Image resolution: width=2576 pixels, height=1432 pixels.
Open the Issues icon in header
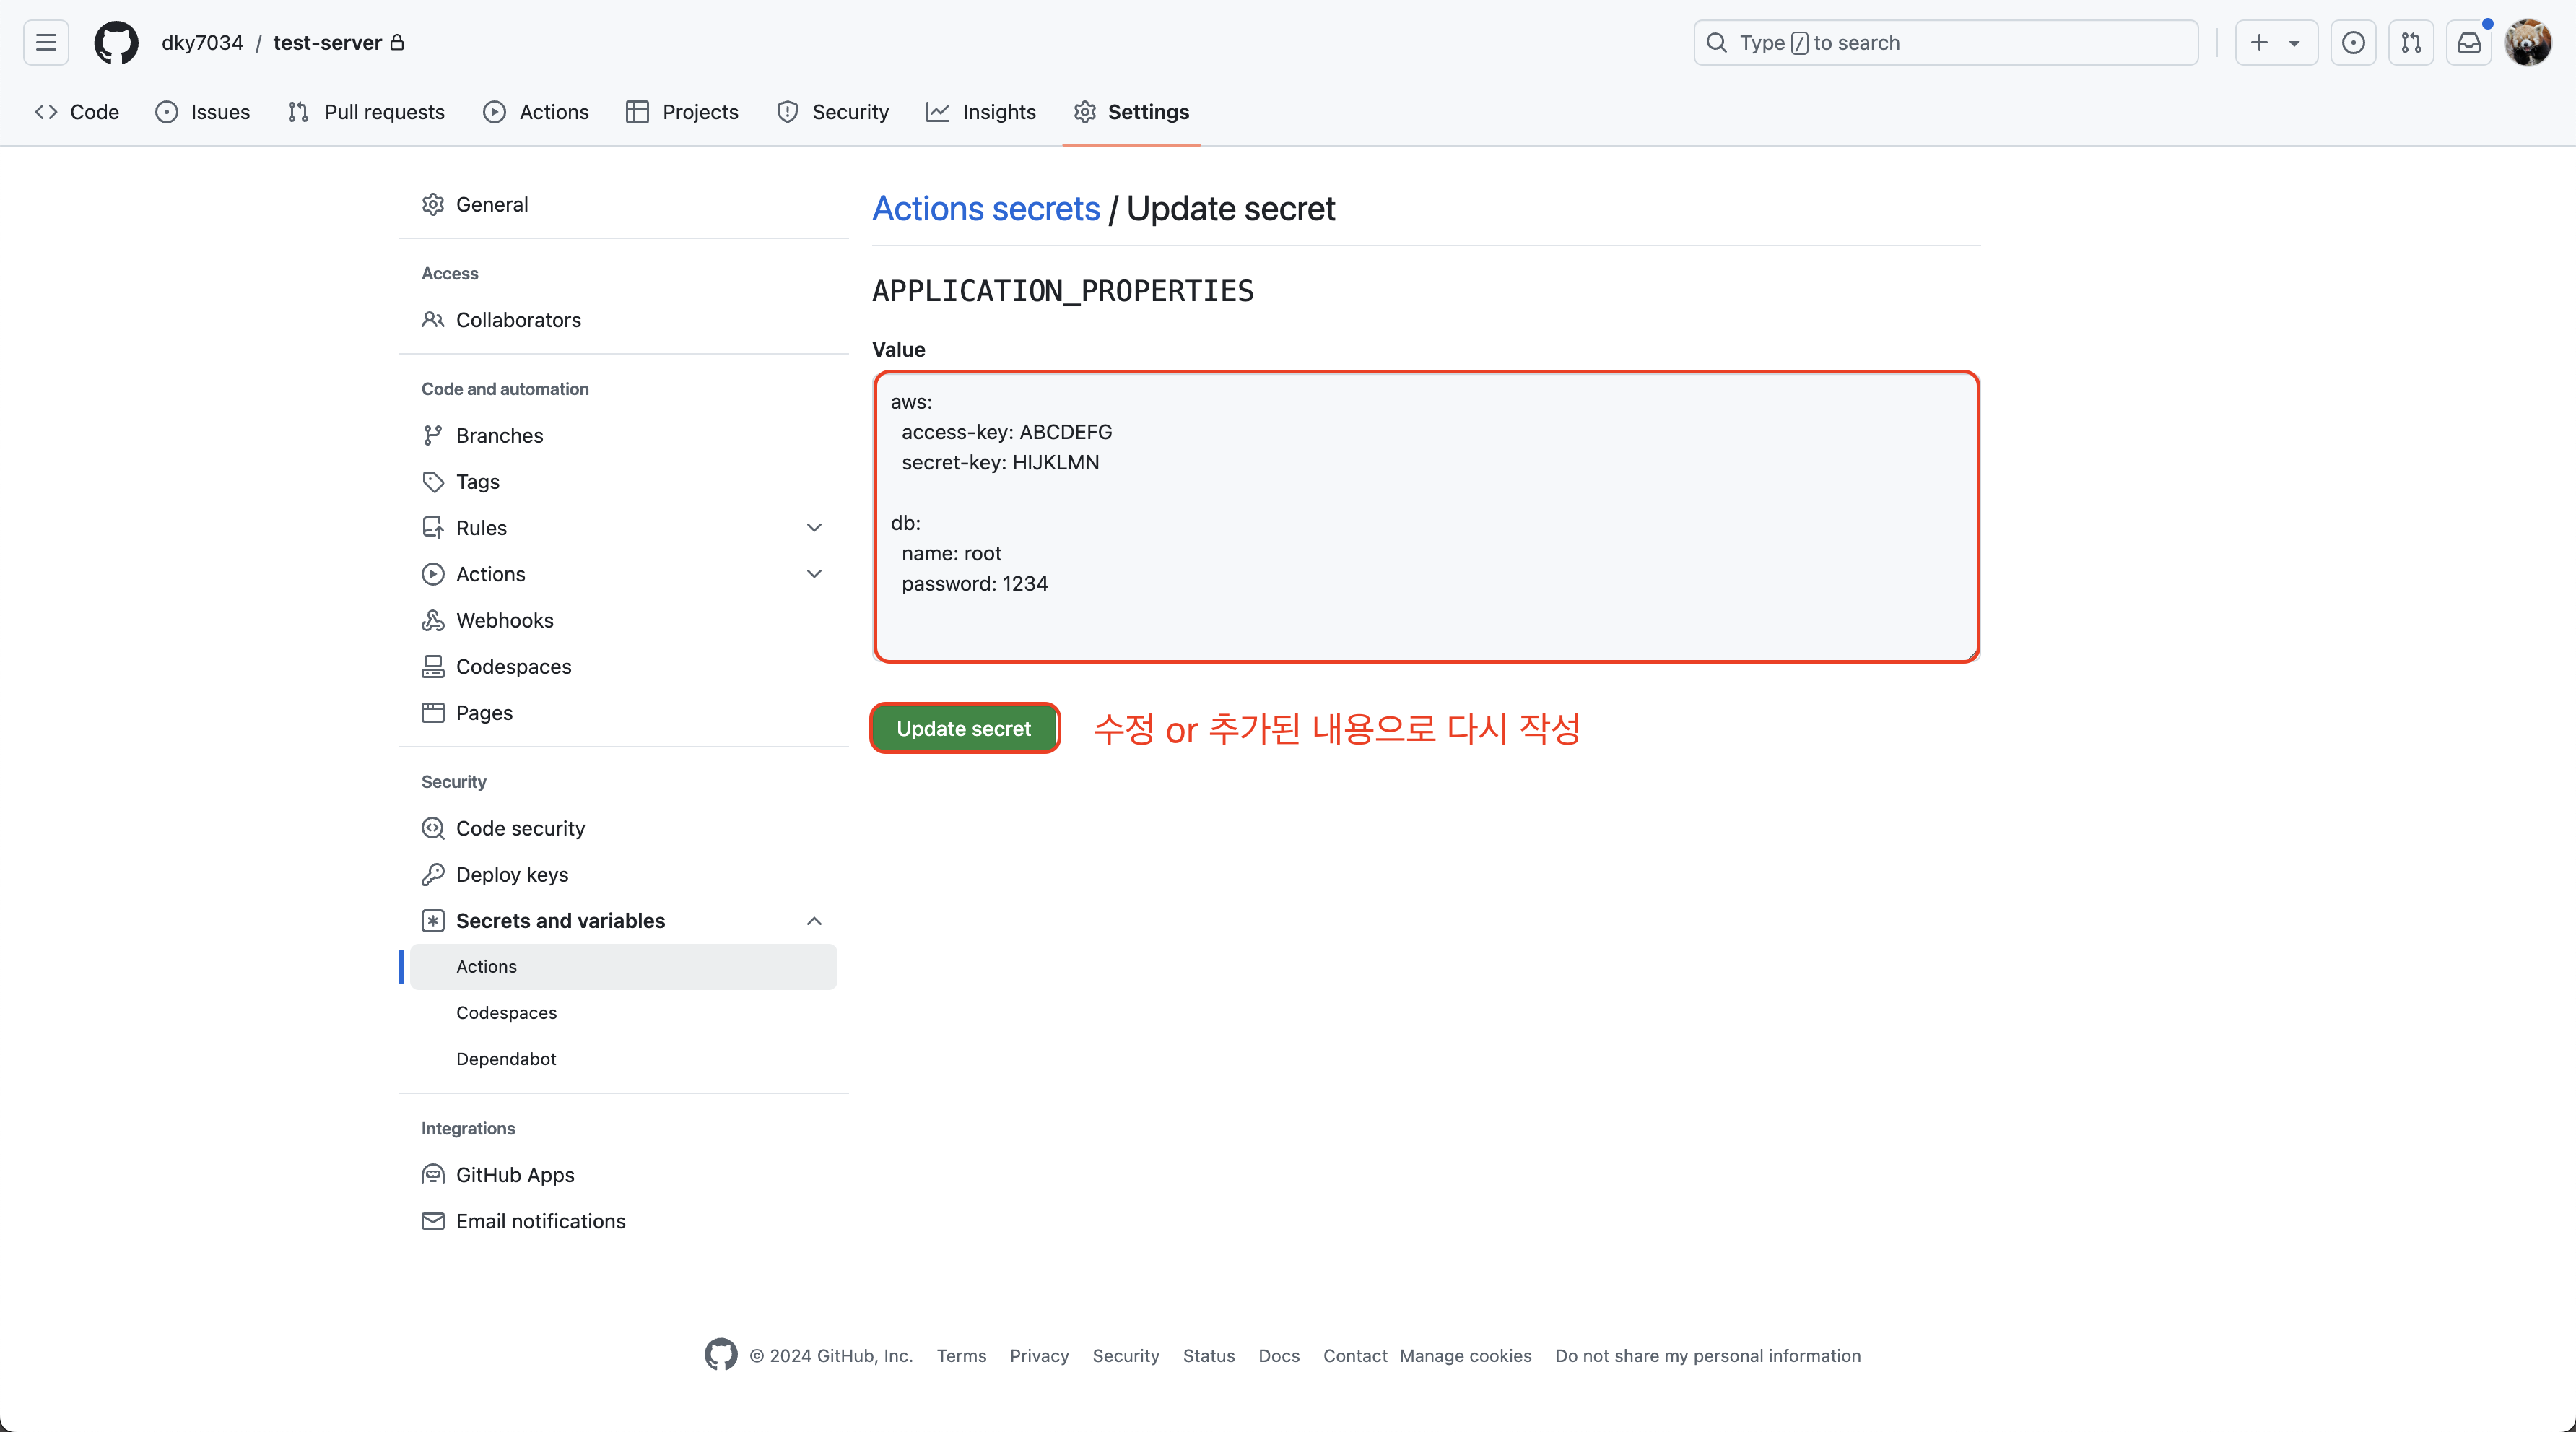(x=2353, y=42)
